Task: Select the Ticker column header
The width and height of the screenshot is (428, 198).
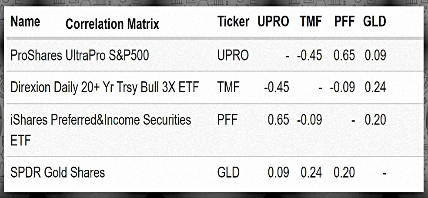Action: 233,21
